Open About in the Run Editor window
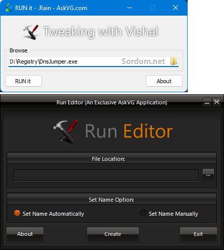Image resolution: width=224 pixels, height=250 pixels. (25, 234)
